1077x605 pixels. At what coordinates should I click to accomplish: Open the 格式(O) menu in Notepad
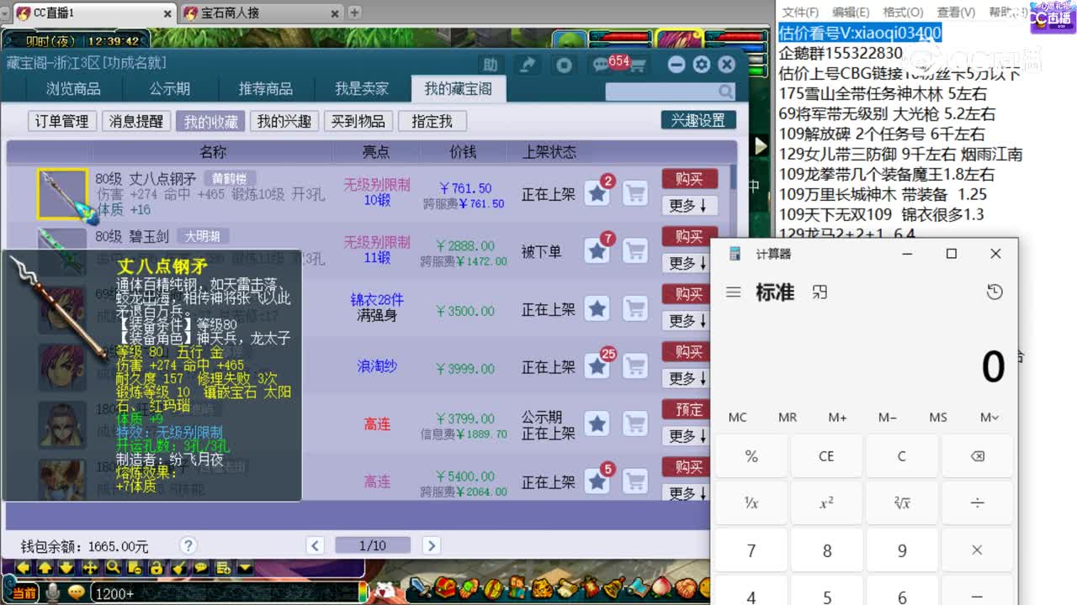pyautogui.click(x=901, y=12)
